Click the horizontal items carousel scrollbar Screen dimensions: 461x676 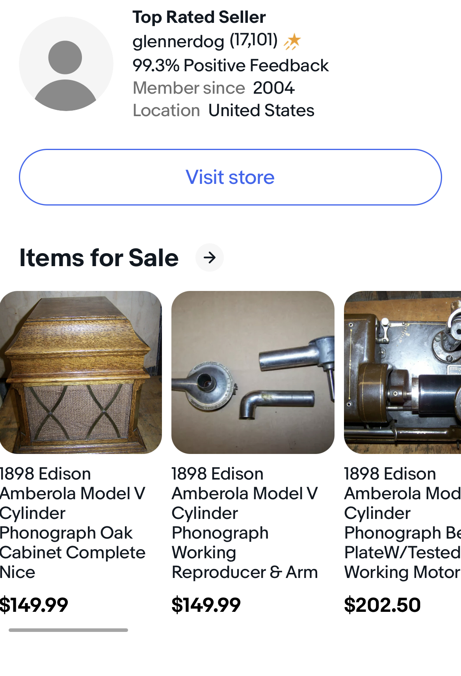coord(68,630)
